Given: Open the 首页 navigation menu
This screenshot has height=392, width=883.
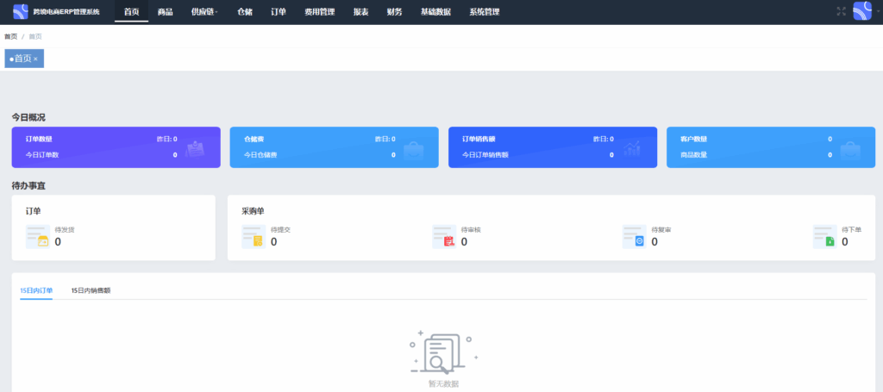Looking at the screenshot, I should click(x=131, y=12).
